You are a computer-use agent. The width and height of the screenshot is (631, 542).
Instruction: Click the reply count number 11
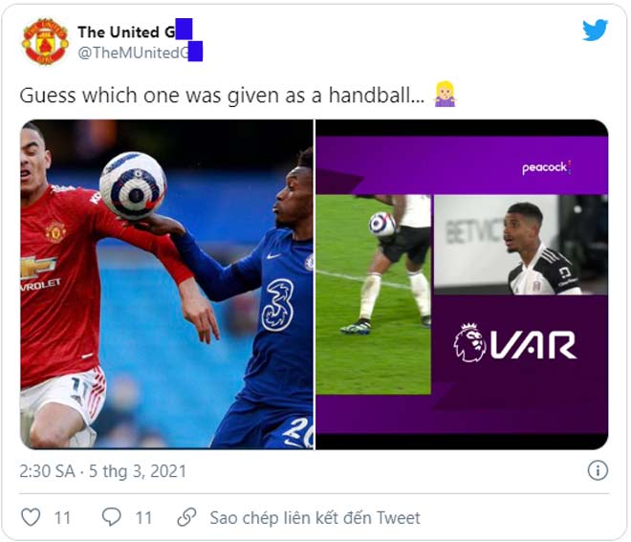[x=143, y=517]
